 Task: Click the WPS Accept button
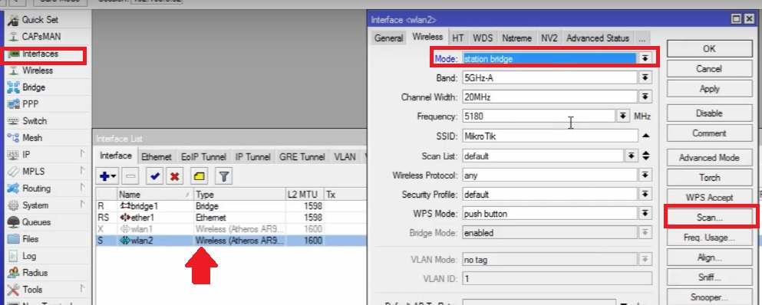coord(709,198)
